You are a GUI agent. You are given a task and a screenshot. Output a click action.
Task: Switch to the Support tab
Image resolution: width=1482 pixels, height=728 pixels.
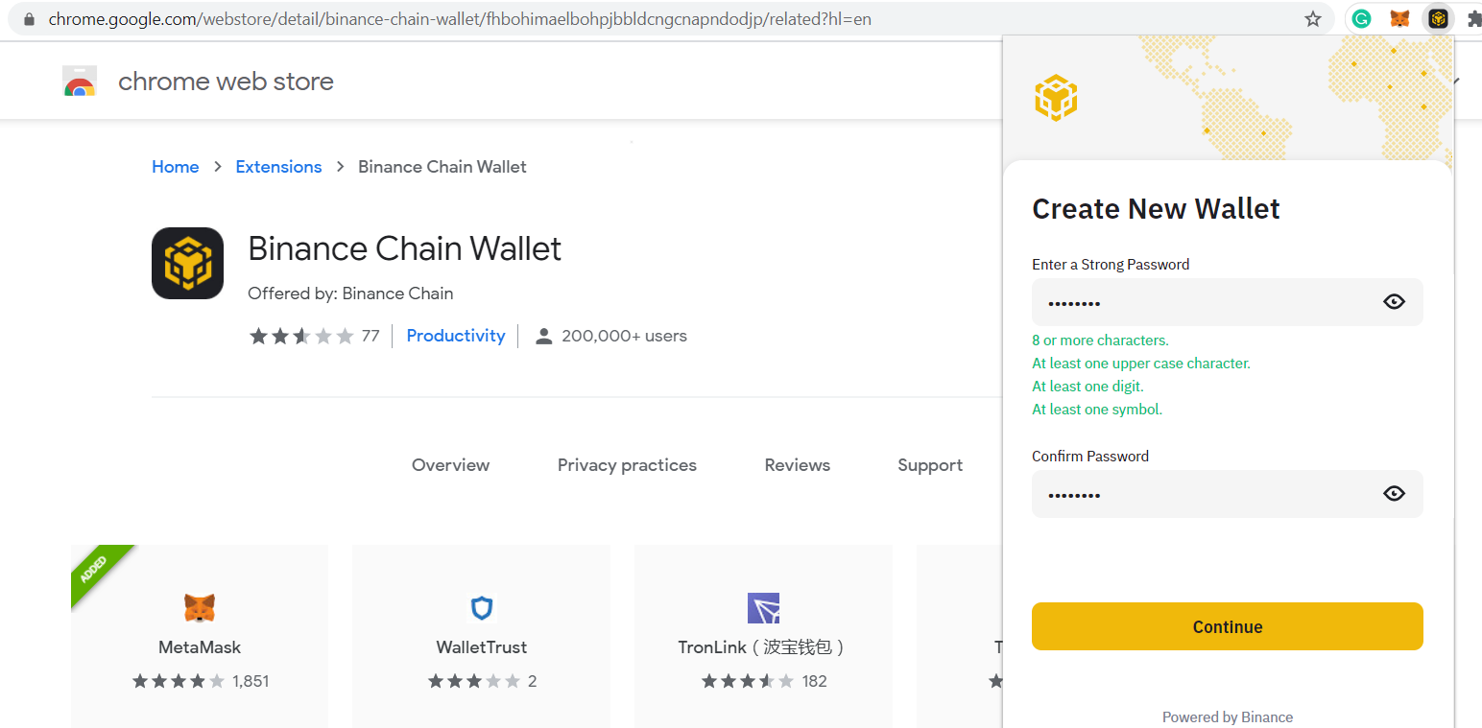pos(930,465)
